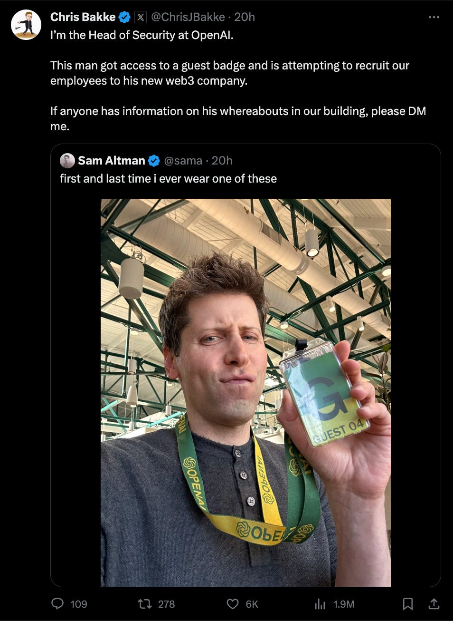Open the @ChrisJBakke handle link
This screenshot has width=453, height=621.
point(188,17)
